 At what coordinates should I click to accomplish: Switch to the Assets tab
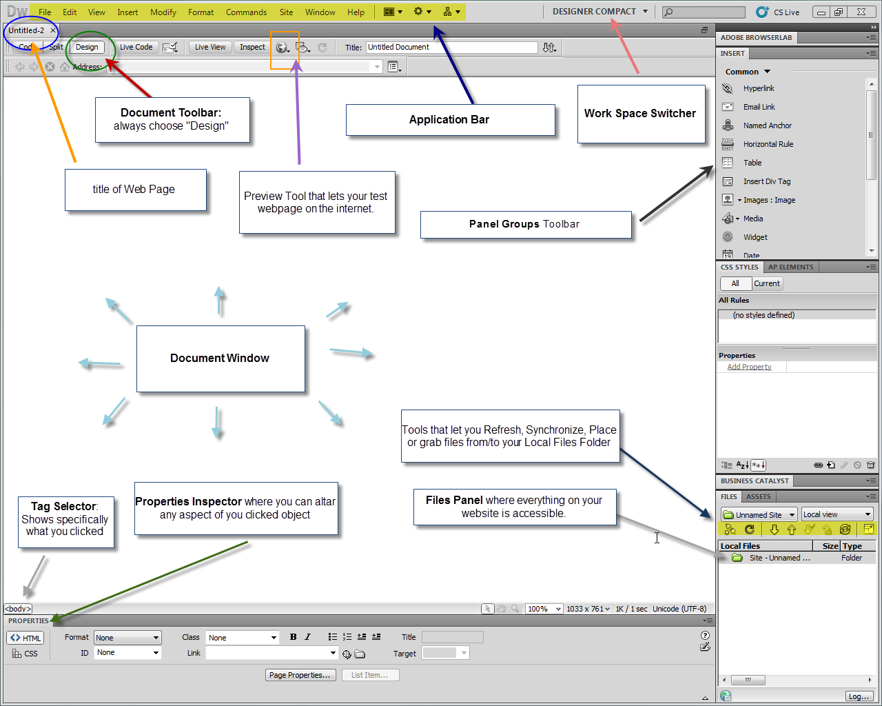[758, 496]
